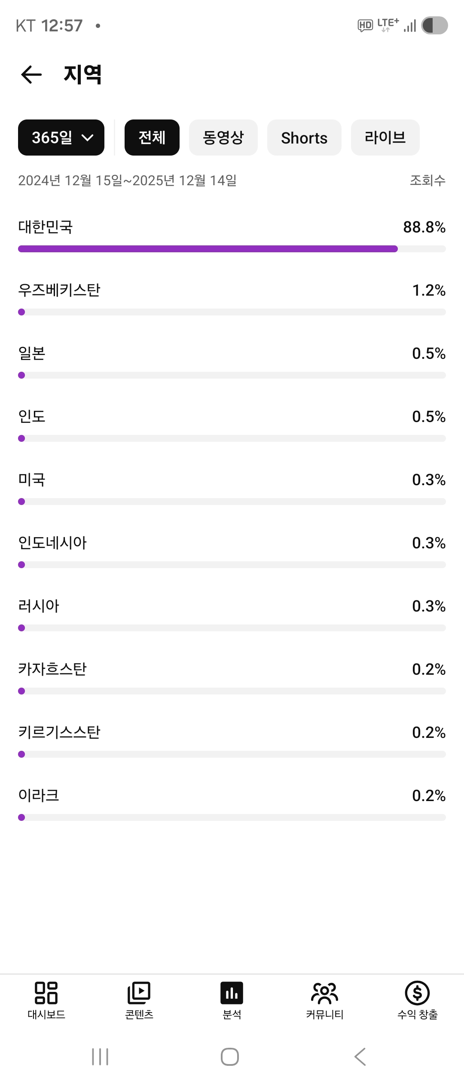The width and height of the screenshot is (464, 1083).
Task: Open the 수익 창출 dollar icon
Action: click(x=417, y=993)
